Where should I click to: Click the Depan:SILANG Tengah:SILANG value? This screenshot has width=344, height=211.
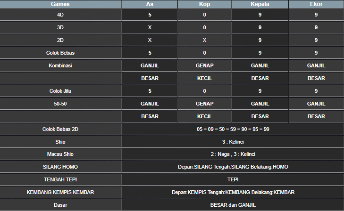click(233, 167)
